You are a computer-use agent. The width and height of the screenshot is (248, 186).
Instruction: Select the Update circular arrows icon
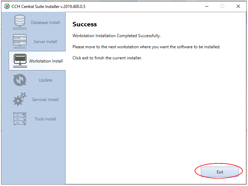tap(20, 80)
